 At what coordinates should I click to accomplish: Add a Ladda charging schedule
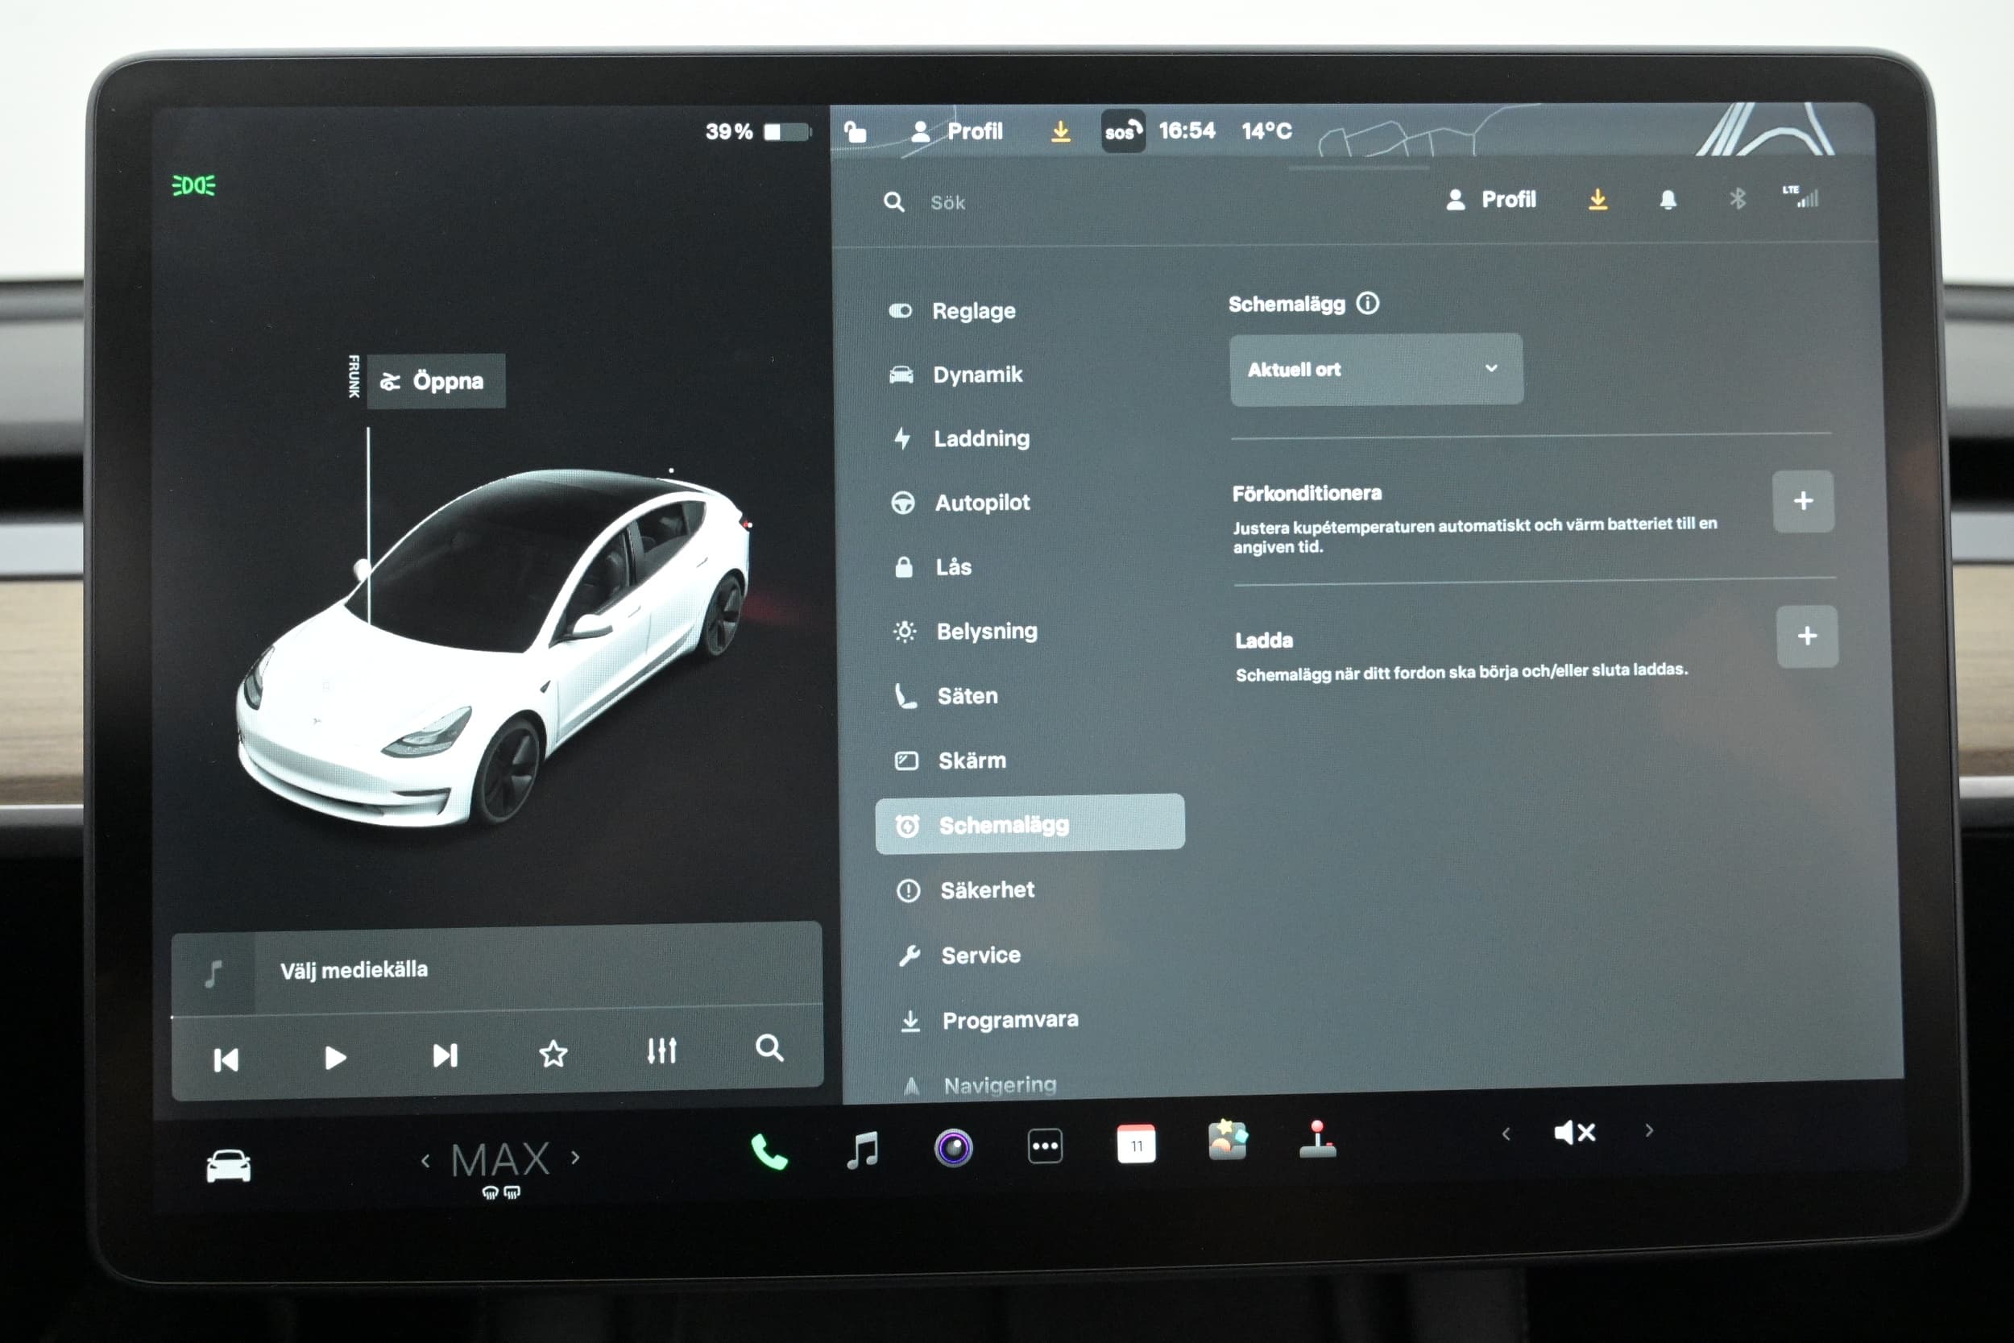pos(1807,636)
